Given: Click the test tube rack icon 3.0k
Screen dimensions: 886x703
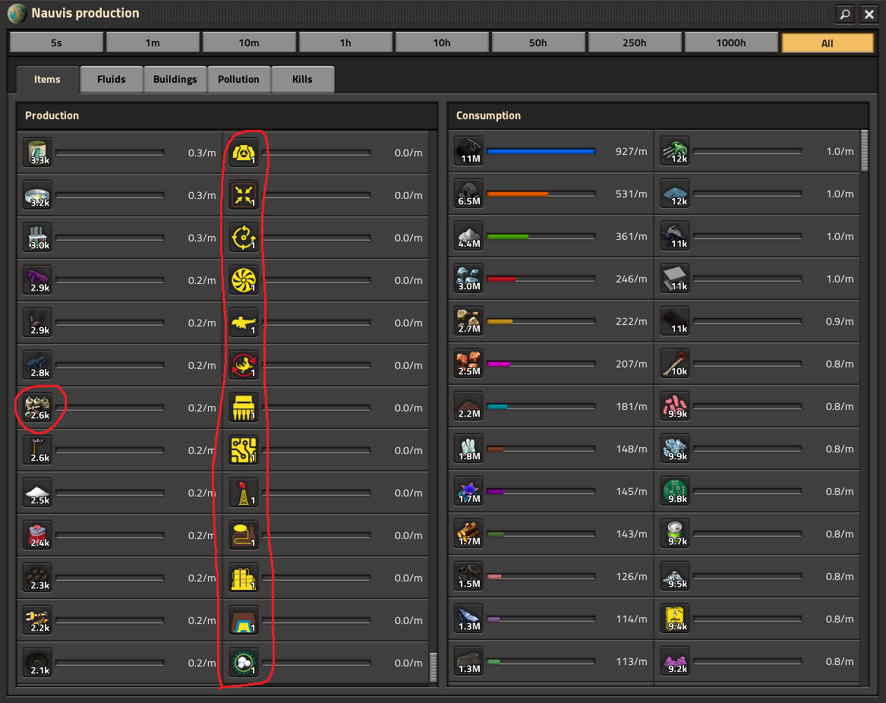Looking at the screenshot, I should coord(38,238).
